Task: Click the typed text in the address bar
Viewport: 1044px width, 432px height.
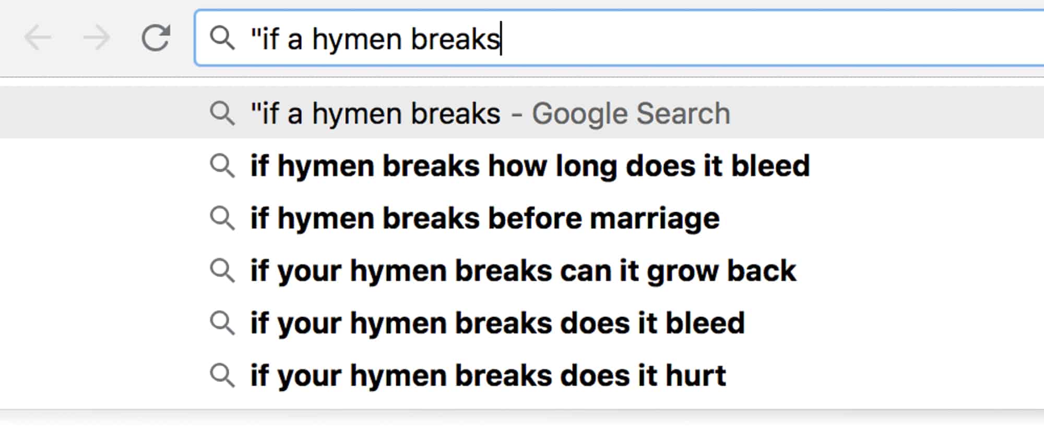Action: (x=375, y=39)
